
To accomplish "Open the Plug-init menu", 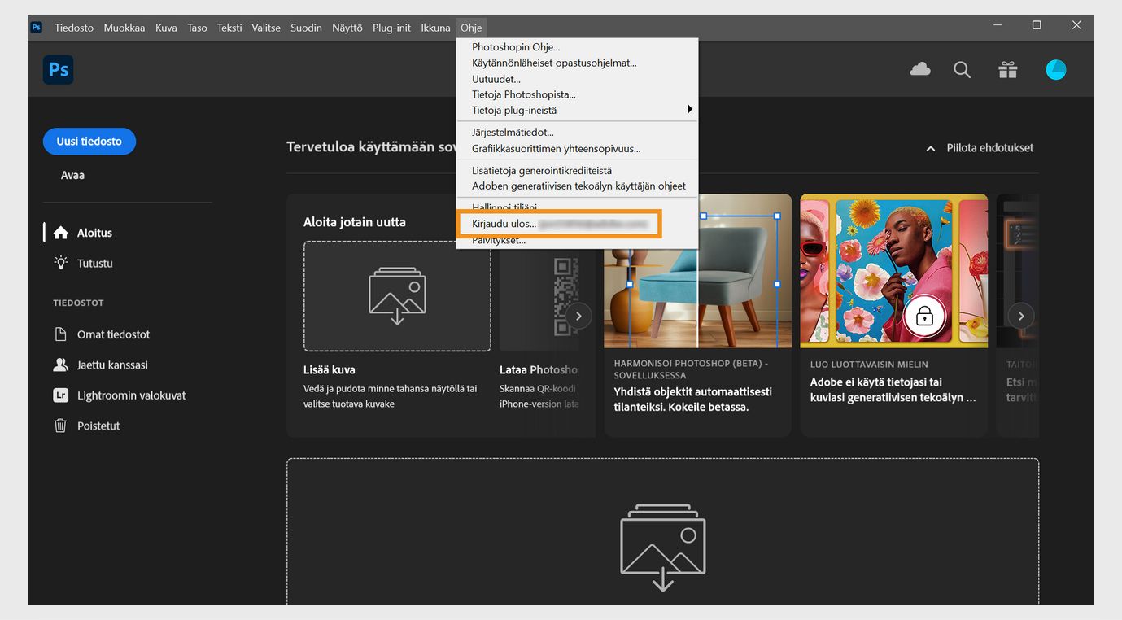I will pos(392,28).
